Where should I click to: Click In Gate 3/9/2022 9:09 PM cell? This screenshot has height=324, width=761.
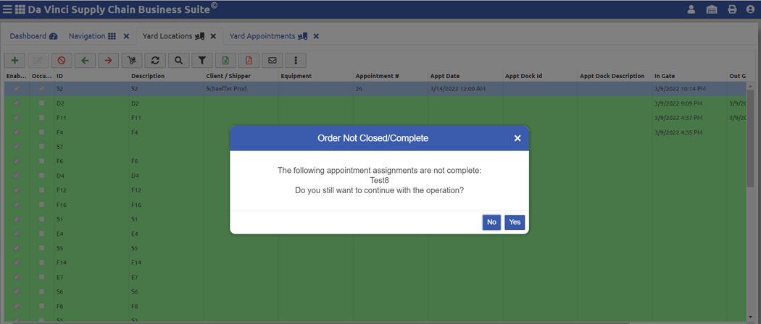click(x=690, y=103)
